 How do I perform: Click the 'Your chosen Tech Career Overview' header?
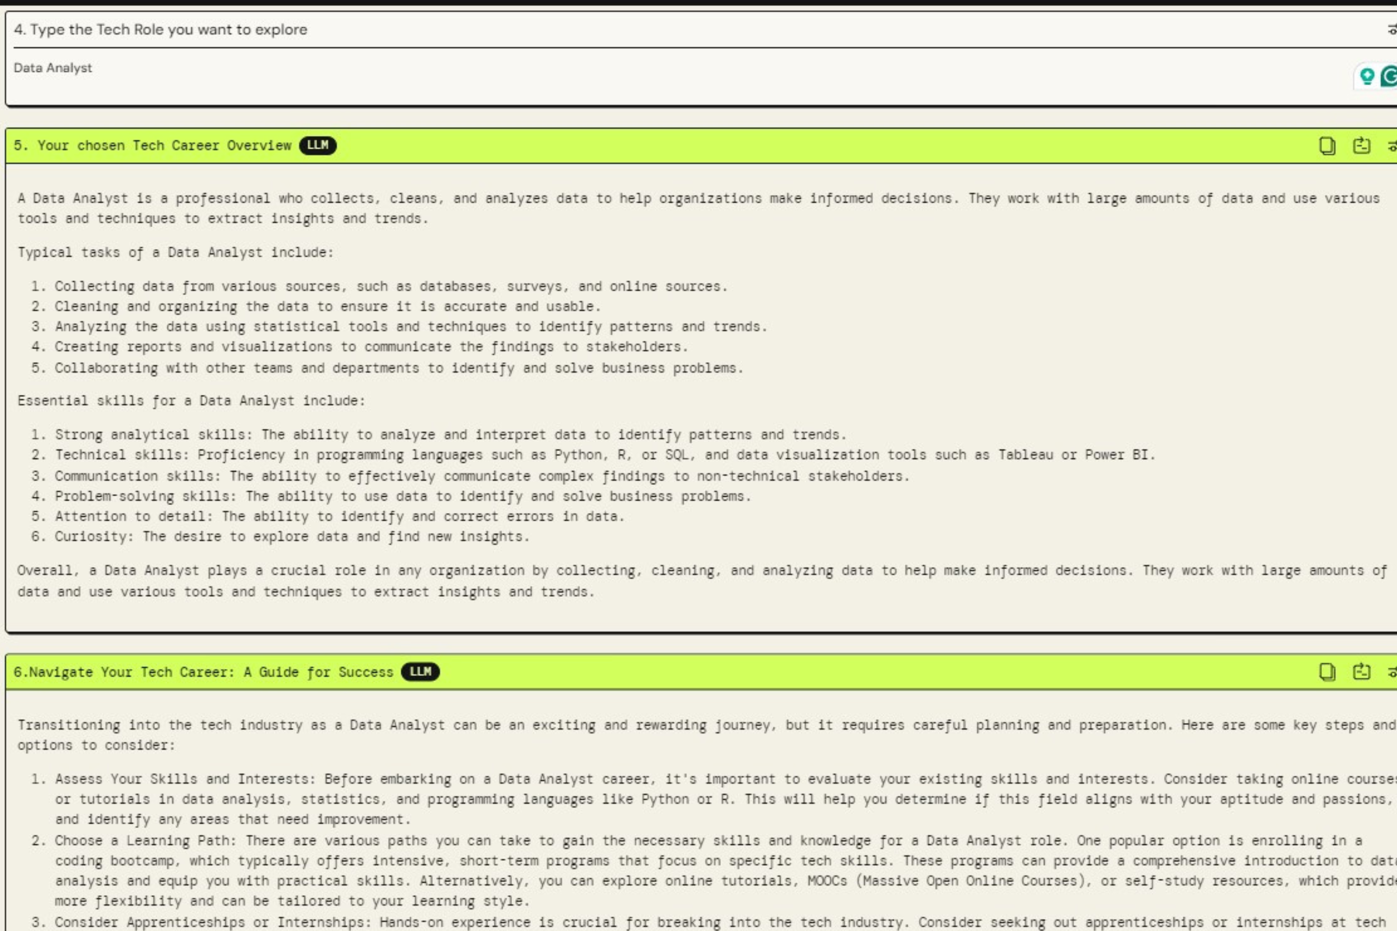coord(153,145)
